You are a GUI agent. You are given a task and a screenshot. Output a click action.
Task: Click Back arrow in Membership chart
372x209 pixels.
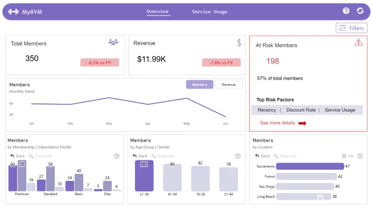(12, 156)
